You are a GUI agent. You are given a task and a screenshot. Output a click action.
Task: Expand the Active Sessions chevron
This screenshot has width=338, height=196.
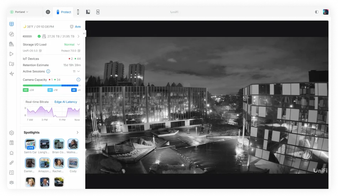tap(79, 71)
